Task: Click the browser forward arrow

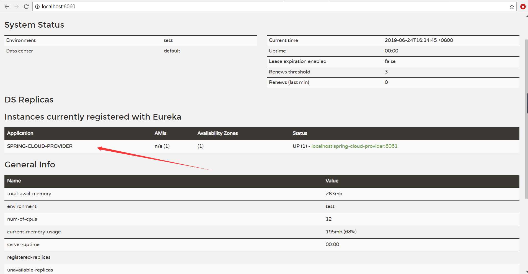Action: coord(17,7)
